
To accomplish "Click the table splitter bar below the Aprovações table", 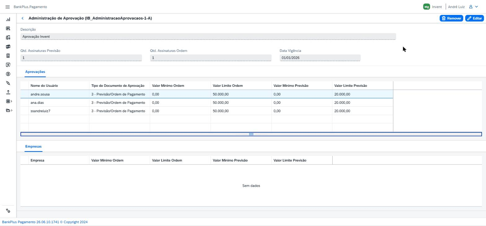I will coord(251,134).
